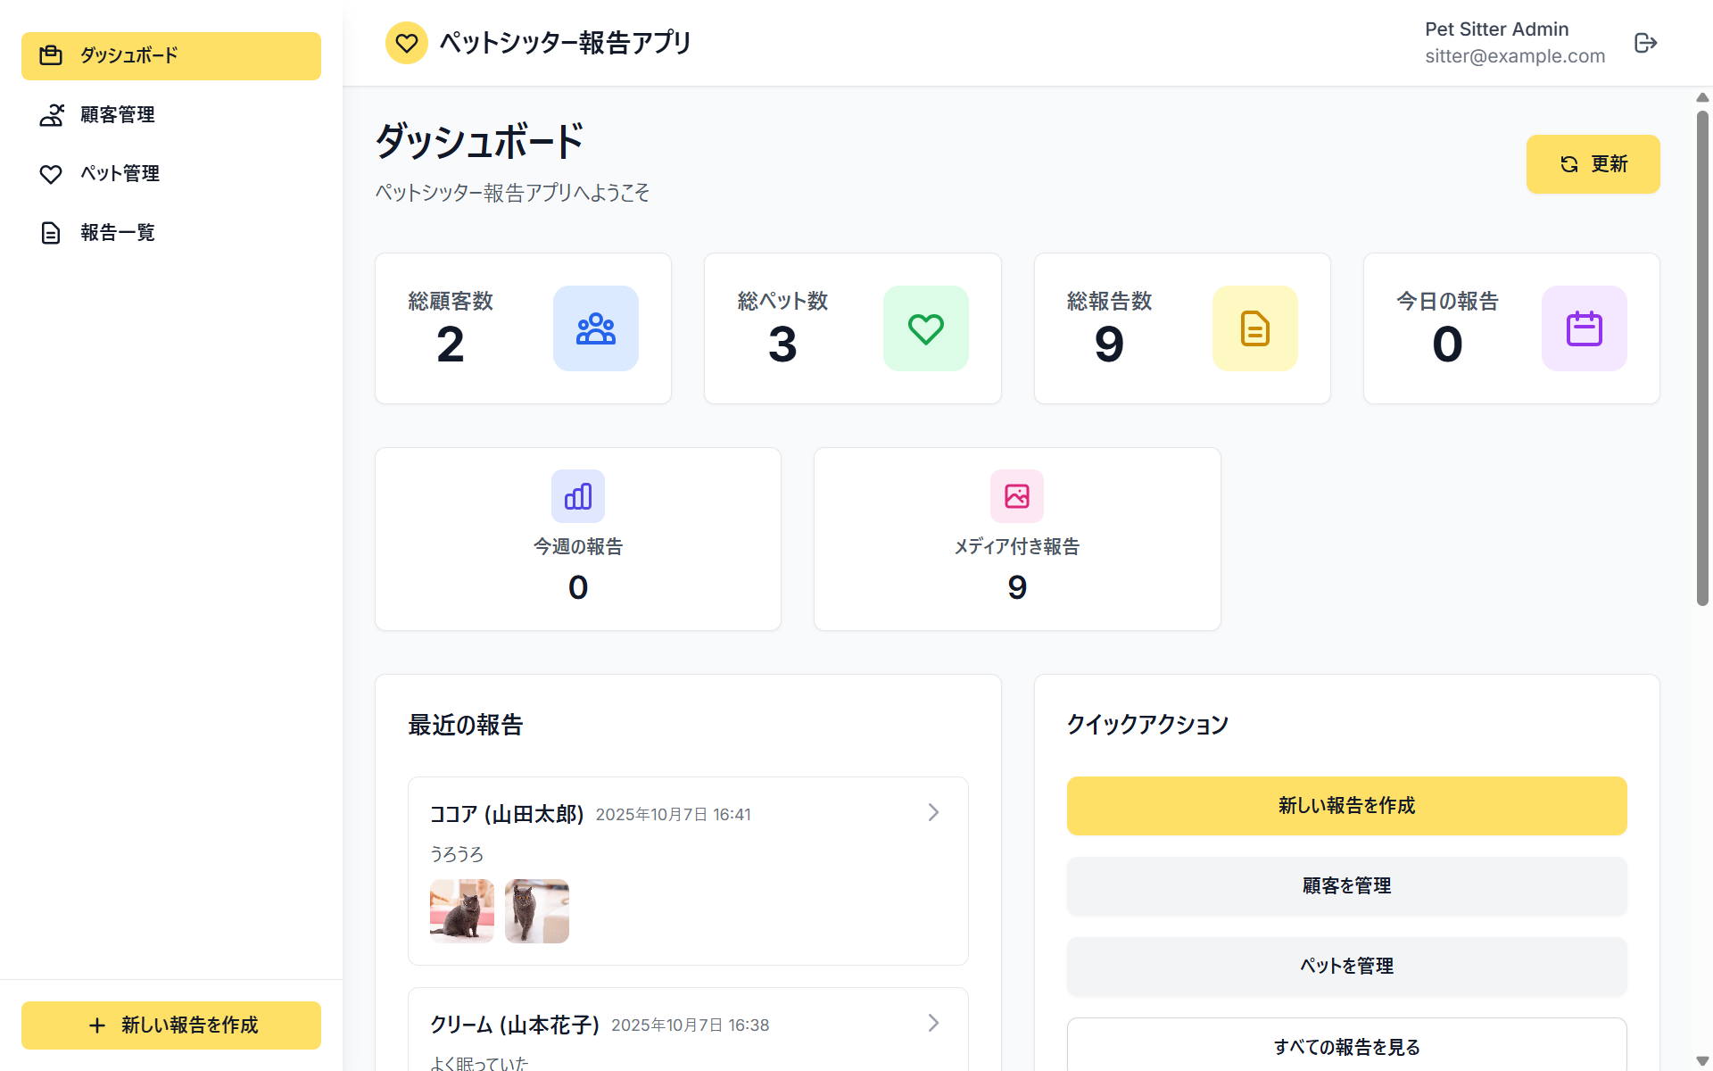Click the vertical page scrollbar

pyautogui.click(x=1702, y=357)
